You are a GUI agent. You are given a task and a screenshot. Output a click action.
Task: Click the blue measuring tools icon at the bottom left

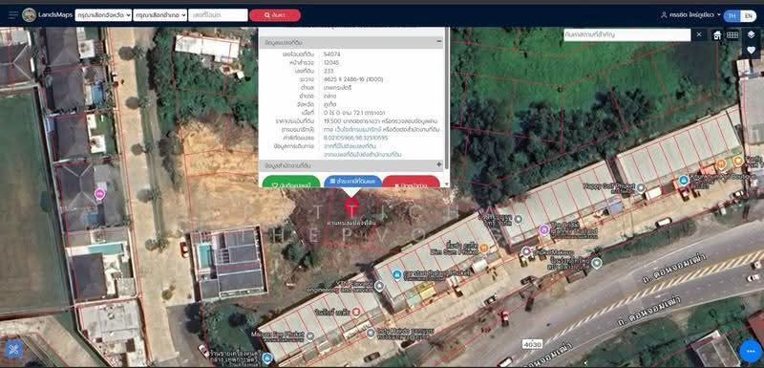[13, 349]
